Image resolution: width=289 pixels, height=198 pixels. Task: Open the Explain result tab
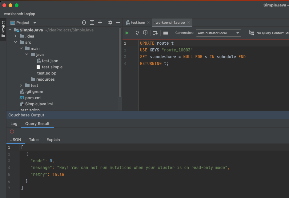(53, 139)
